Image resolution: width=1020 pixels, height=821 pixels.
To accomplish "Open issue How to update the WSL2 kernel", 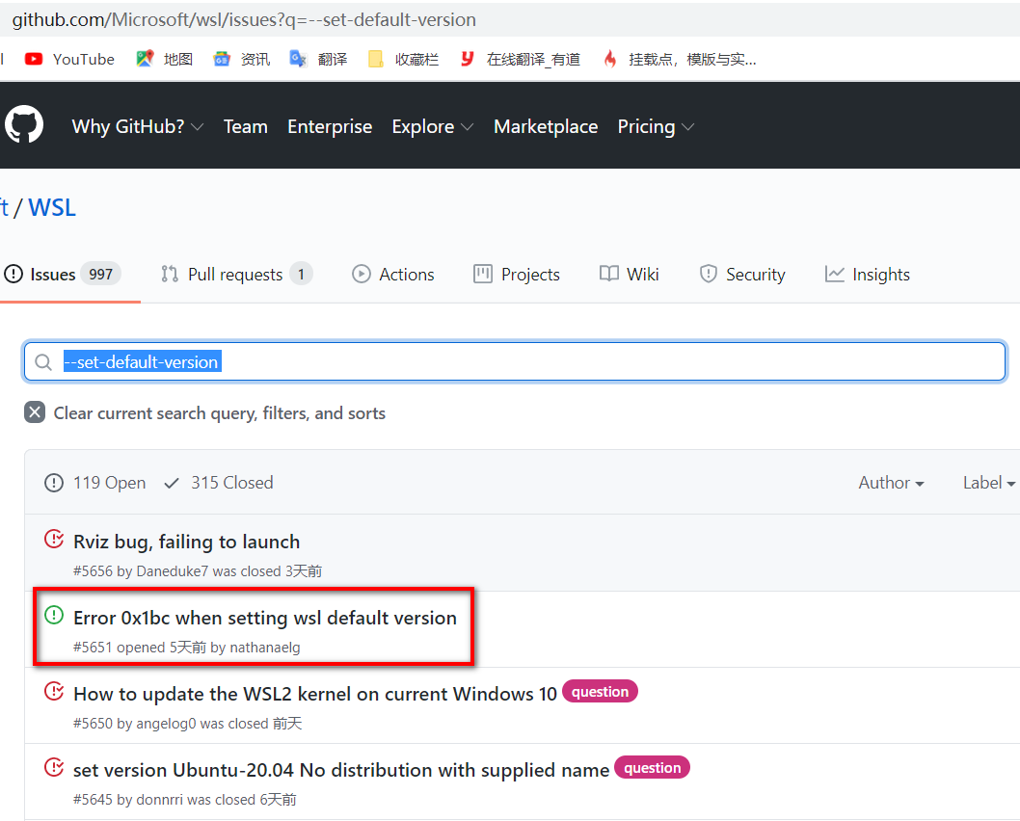I will [315, 694].
